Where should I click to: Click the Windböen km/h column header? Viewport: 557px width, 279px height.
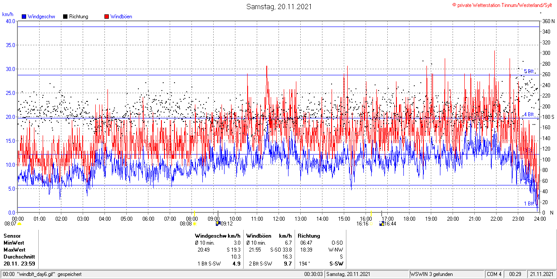pos(268,236)
